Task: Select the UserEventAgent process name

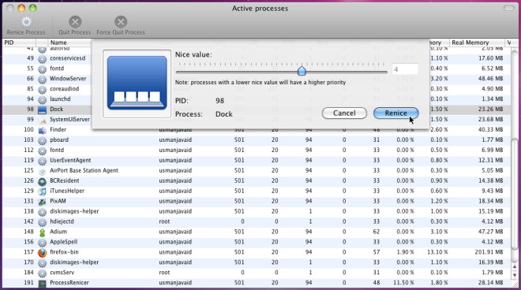Action: pyautogui.click(x=70, y=160)
